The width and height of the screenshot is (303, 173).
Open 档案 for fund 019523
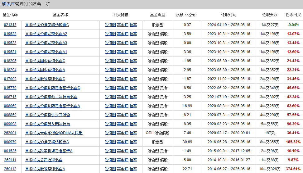coord(133,43)
